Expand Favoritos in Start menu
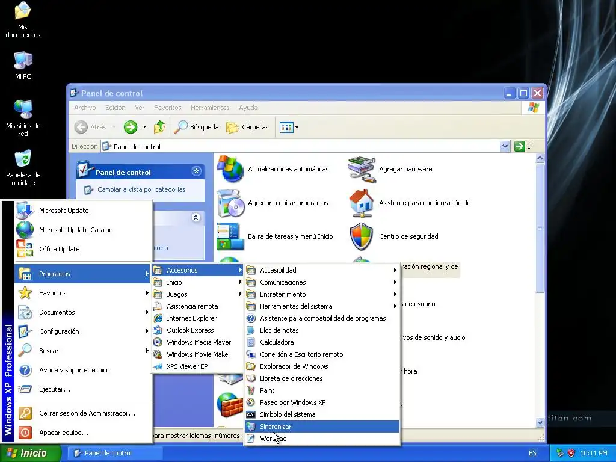Screen dimensions: 616x462 (x=83, y=293)
